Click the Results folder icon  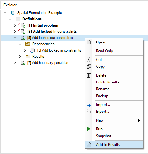point(28,57)
